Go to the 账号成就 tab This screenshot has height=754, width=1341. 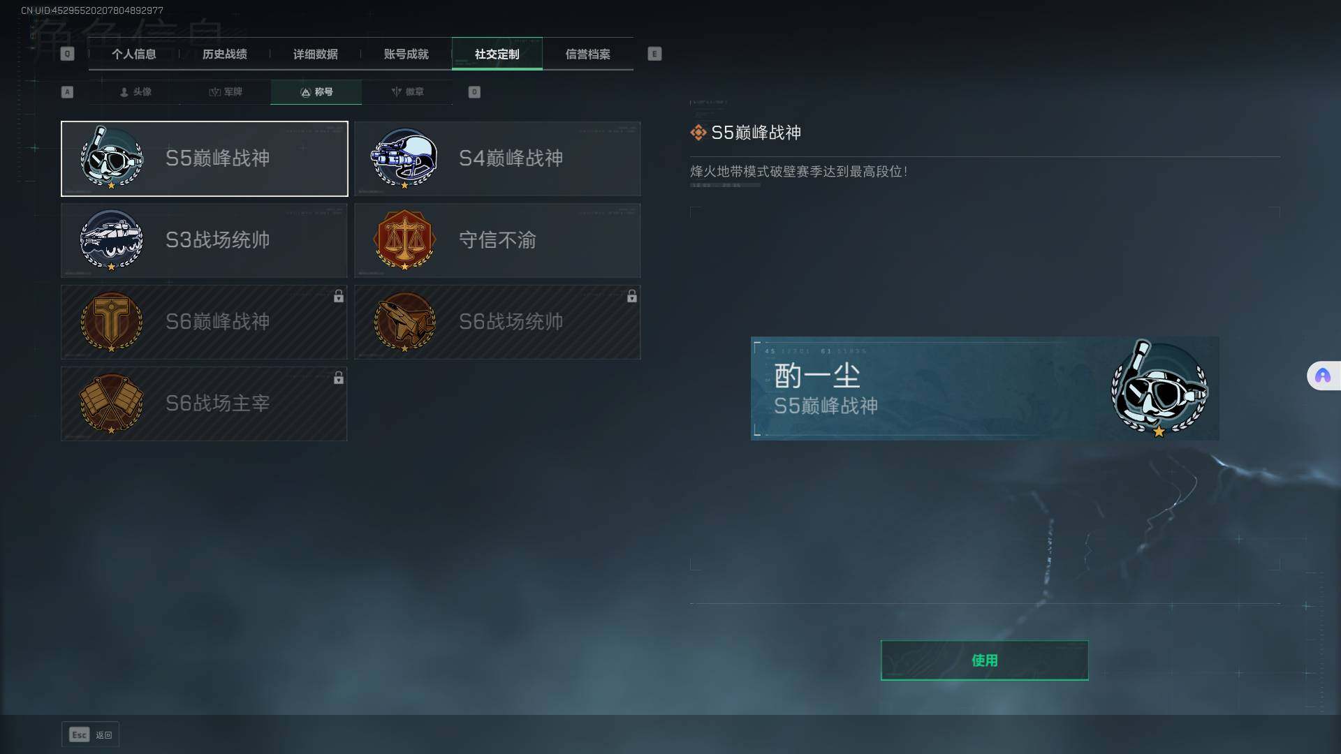[x=406, y=54]
